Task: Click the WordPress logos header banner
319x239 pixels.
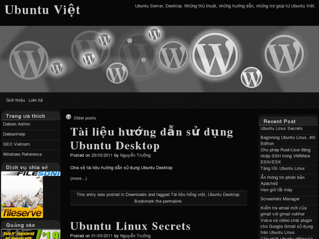Action: (x=160, y=59)
